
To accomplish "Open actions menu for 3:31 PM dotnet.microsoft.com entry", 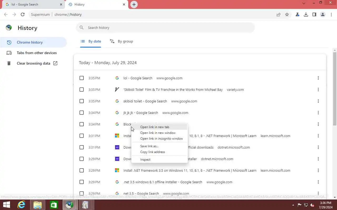I will tap(318, 147).
